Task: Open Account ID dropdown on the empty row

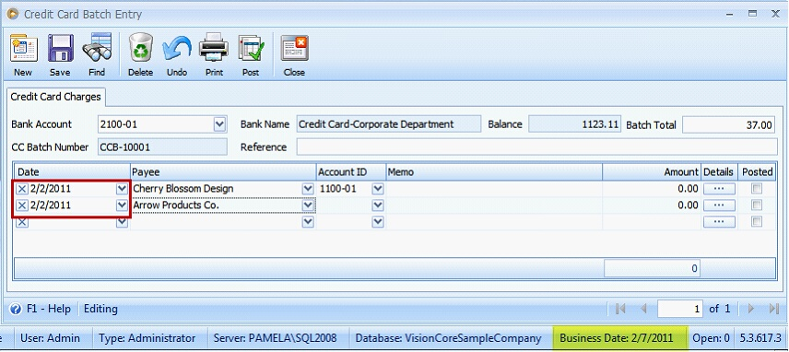Action: (x=378, y=222)
